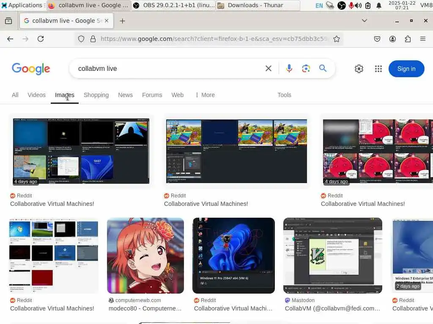Open the red watermelon faces thumbnail
The image size is (433, 324).
[x=378, y=151]
